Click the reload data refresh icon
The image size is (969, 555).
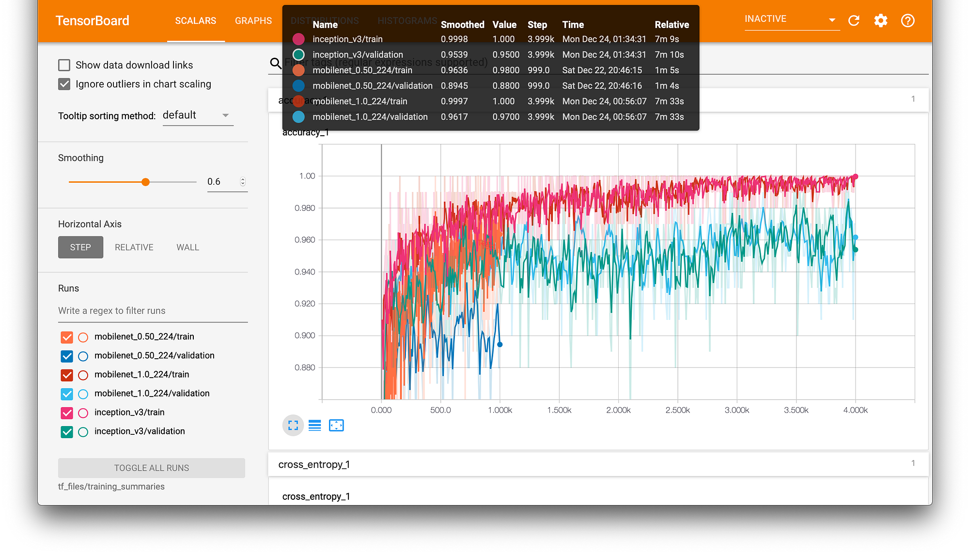pos(854,21)
